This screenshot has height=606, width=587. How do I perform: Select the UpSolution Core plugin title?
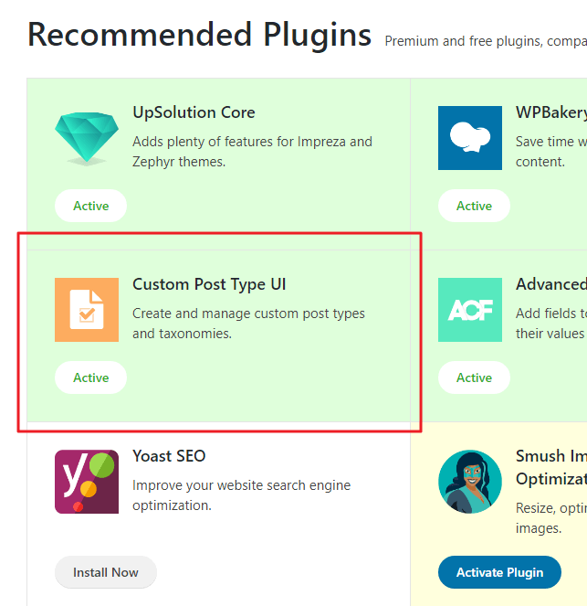point(194,112)
